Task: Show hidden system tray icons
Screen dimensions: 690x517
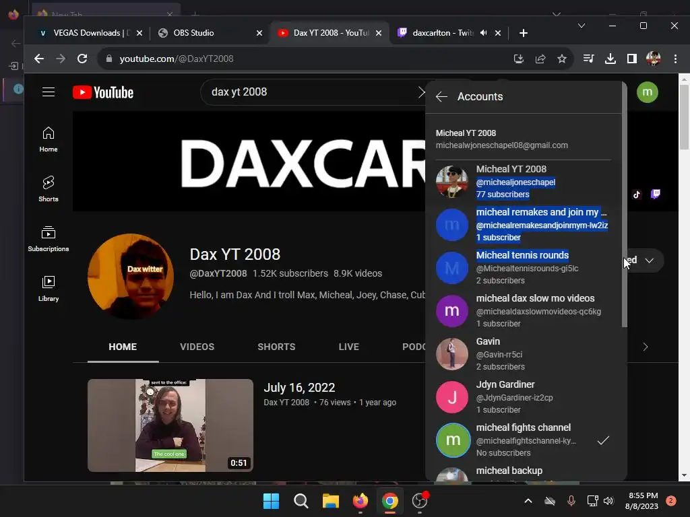Action: (528, 501)
